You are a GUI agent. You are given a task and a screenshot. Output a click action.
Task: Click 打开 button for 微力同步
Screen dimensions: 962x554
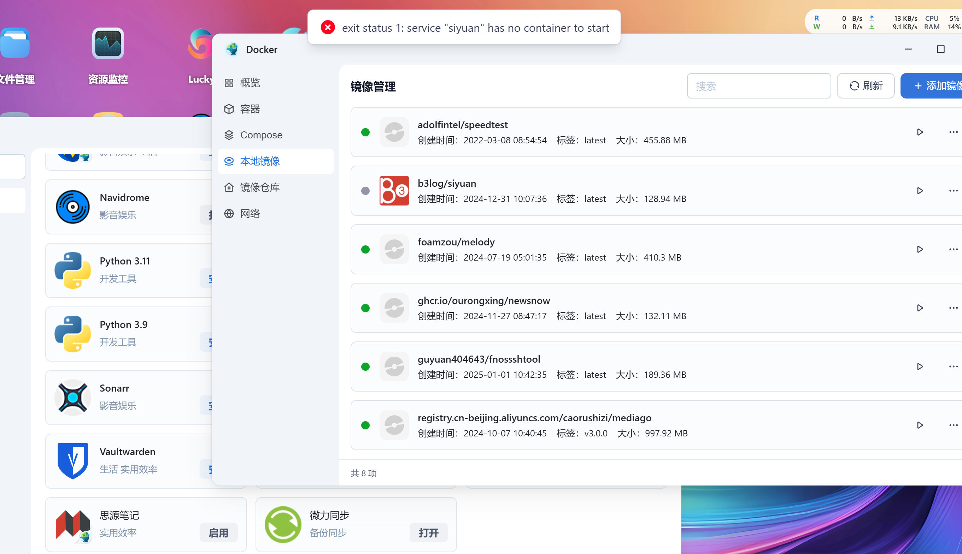[429, 533]
